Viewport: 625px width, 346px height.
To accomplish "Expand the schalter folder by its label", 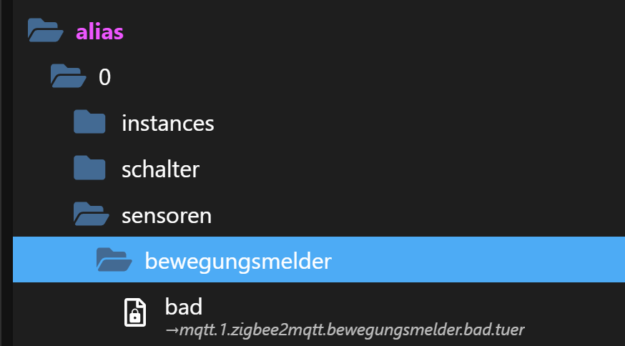I will [161, 169].
